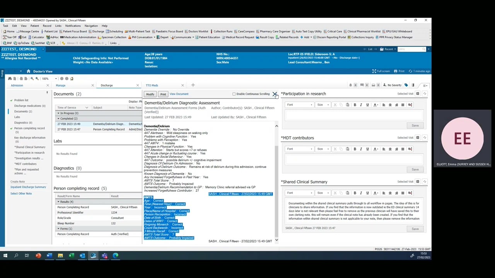Bold text in Participation in research editor
495x278 pixels.
[x=355, y=105]
